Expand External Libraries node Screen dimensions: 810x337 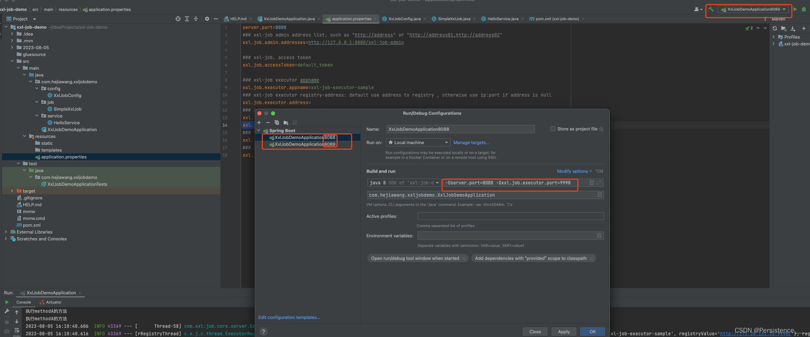click(x=6, y=232)
